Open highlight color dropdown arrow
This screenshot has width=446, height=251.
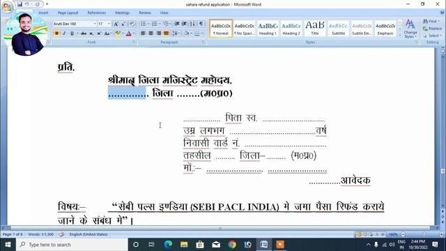123,33
